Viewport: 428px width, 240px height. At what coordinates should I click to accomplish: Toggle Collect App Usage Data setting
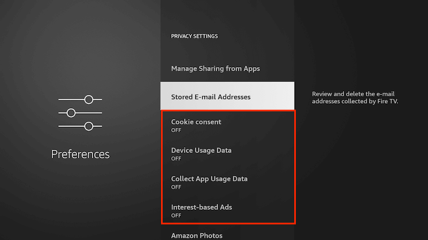[227, 182]
